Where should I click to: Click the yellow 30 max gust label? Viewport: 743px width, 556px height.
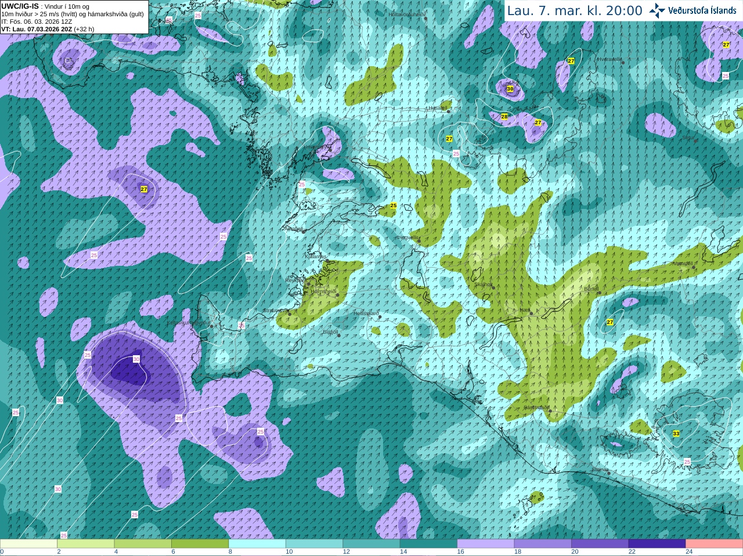[510, 89]
